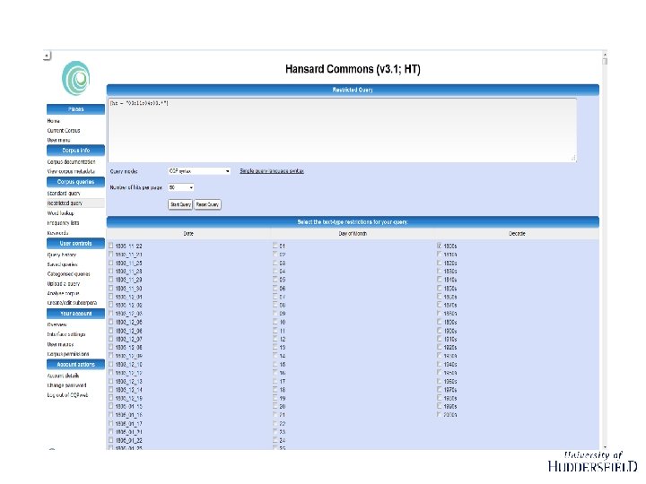Screen dimensions: 646x484
Task: Click the page vertical scrollbar thumb
Action: pyautogui.click(x=605, y=61)
